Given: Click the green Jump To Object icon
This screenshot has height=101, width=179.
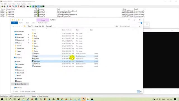Looking at the screenshot, I should point(30,6).
